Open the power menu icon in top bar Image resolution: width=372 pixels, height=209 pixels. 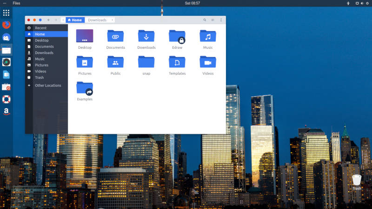pos(367,3)
